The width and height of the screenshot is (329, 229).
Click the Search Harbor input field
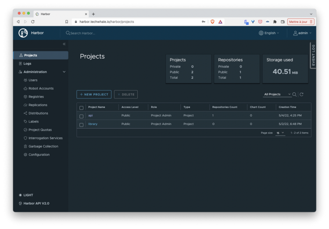pyautogui.click(x=82, y=33)
